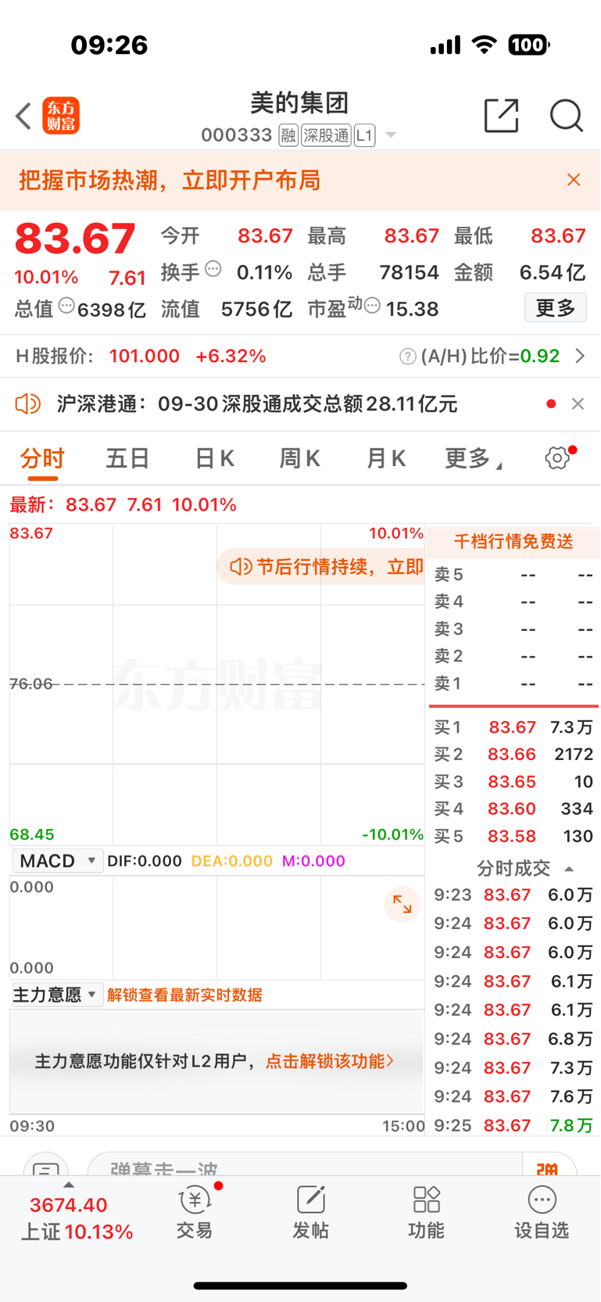This screenshot has height=1302, width=601.
Task: Tap the 更多 button in quote panel
Action: click(x=556, y=308)
